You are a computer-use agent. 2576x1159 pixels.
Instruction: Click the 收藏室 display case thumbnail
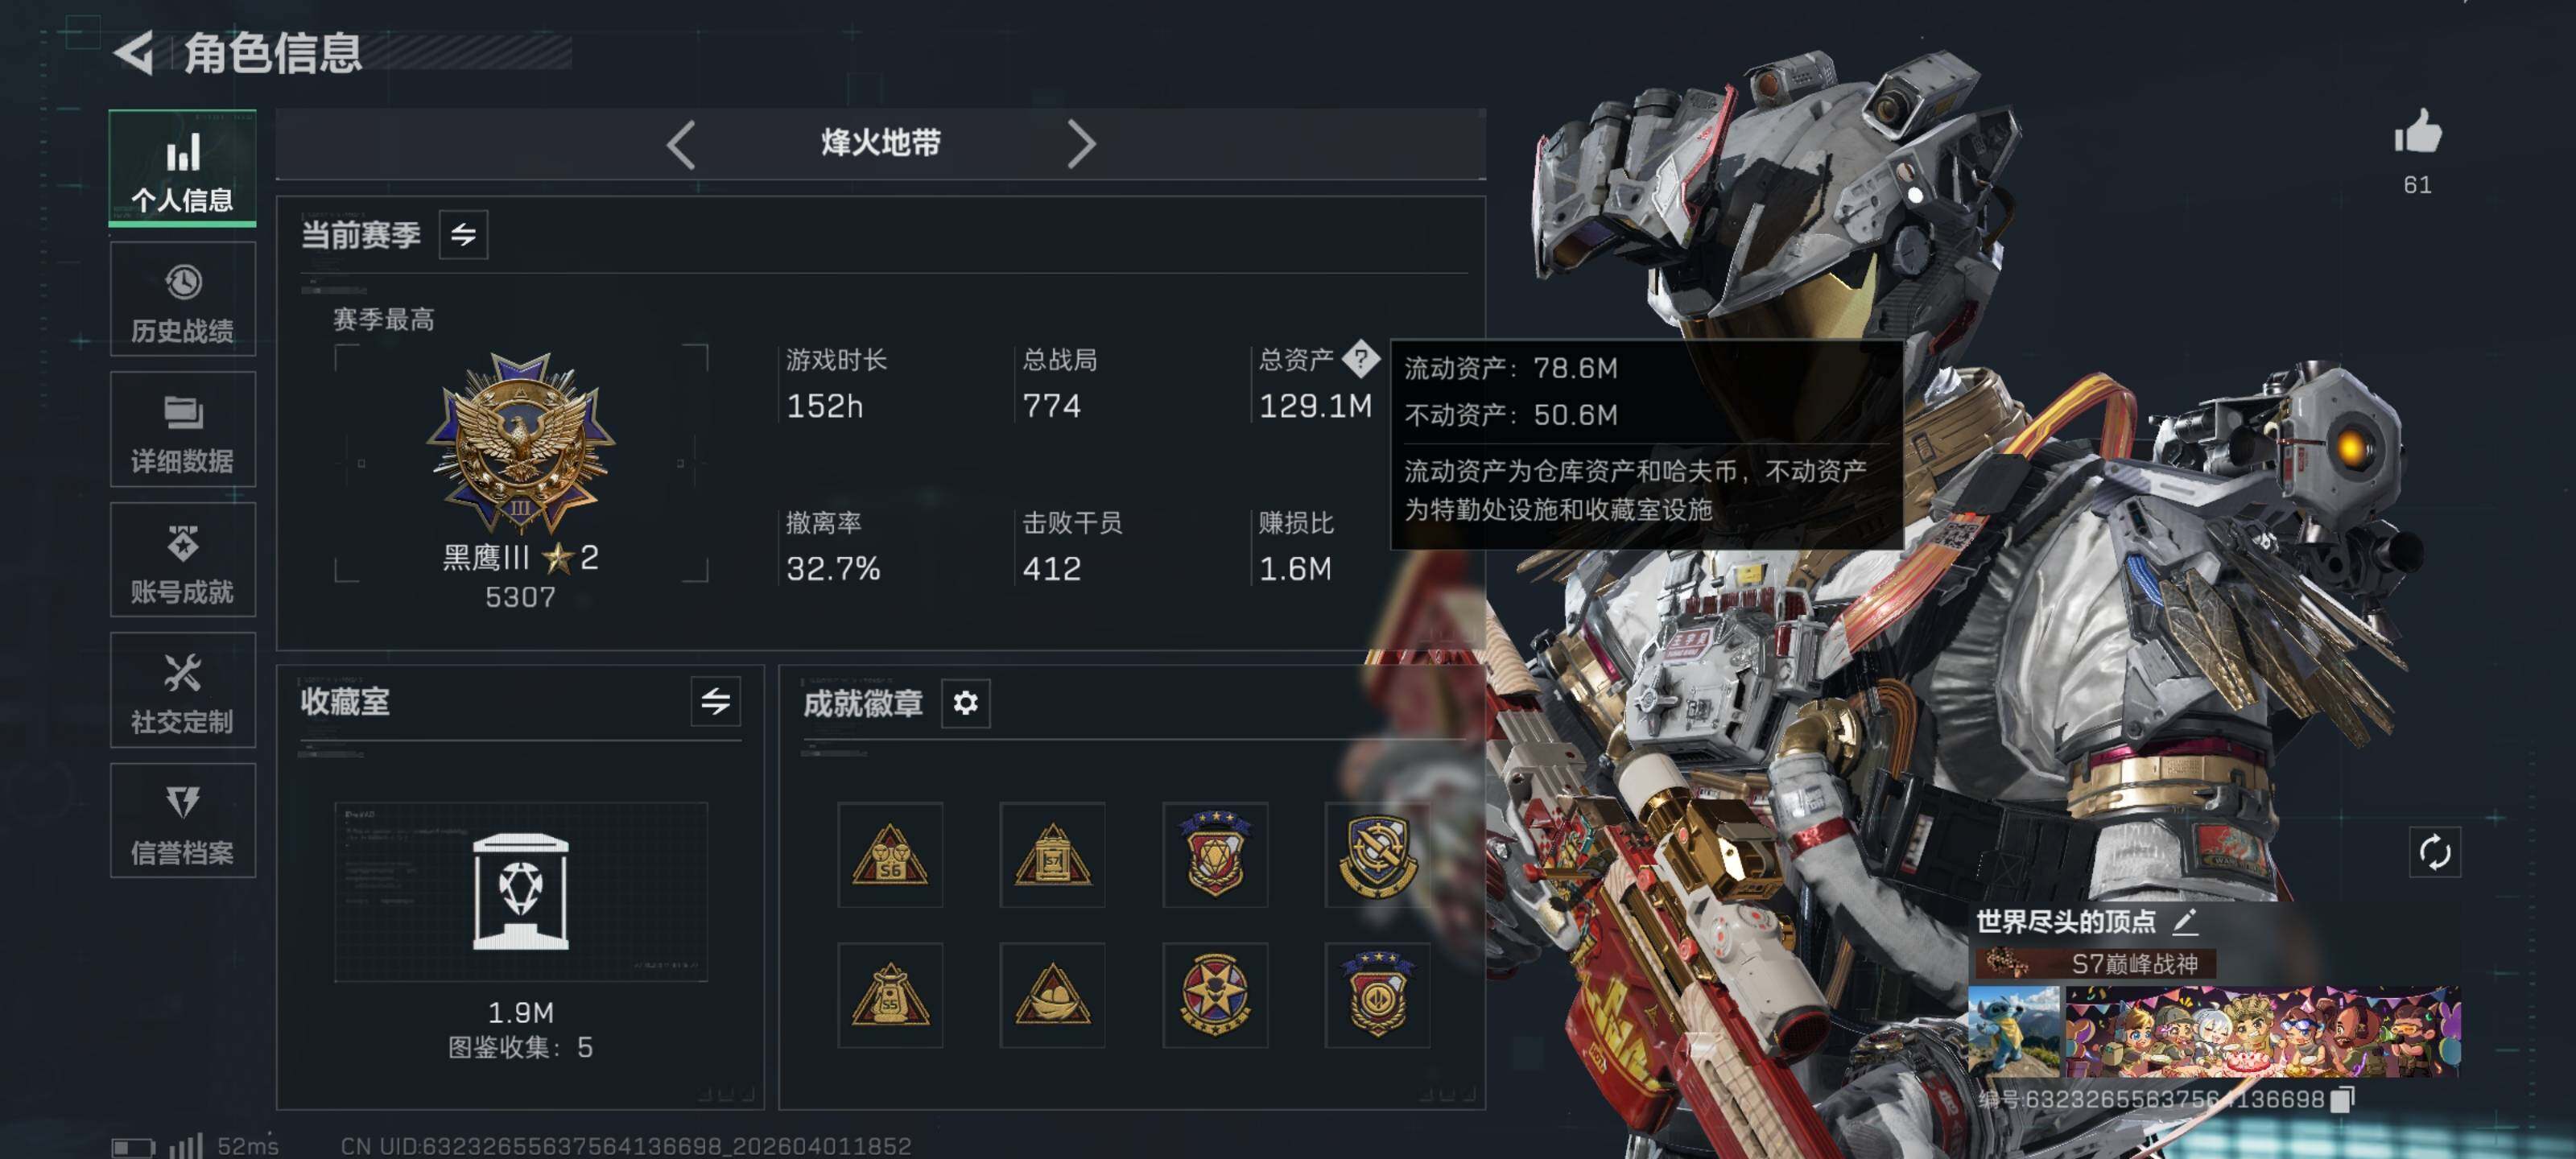click(x=521, y=891)
